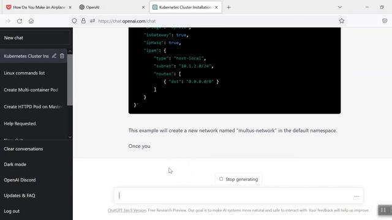
Task: List all tabs dropdown arrow
Action: [340, 7]
